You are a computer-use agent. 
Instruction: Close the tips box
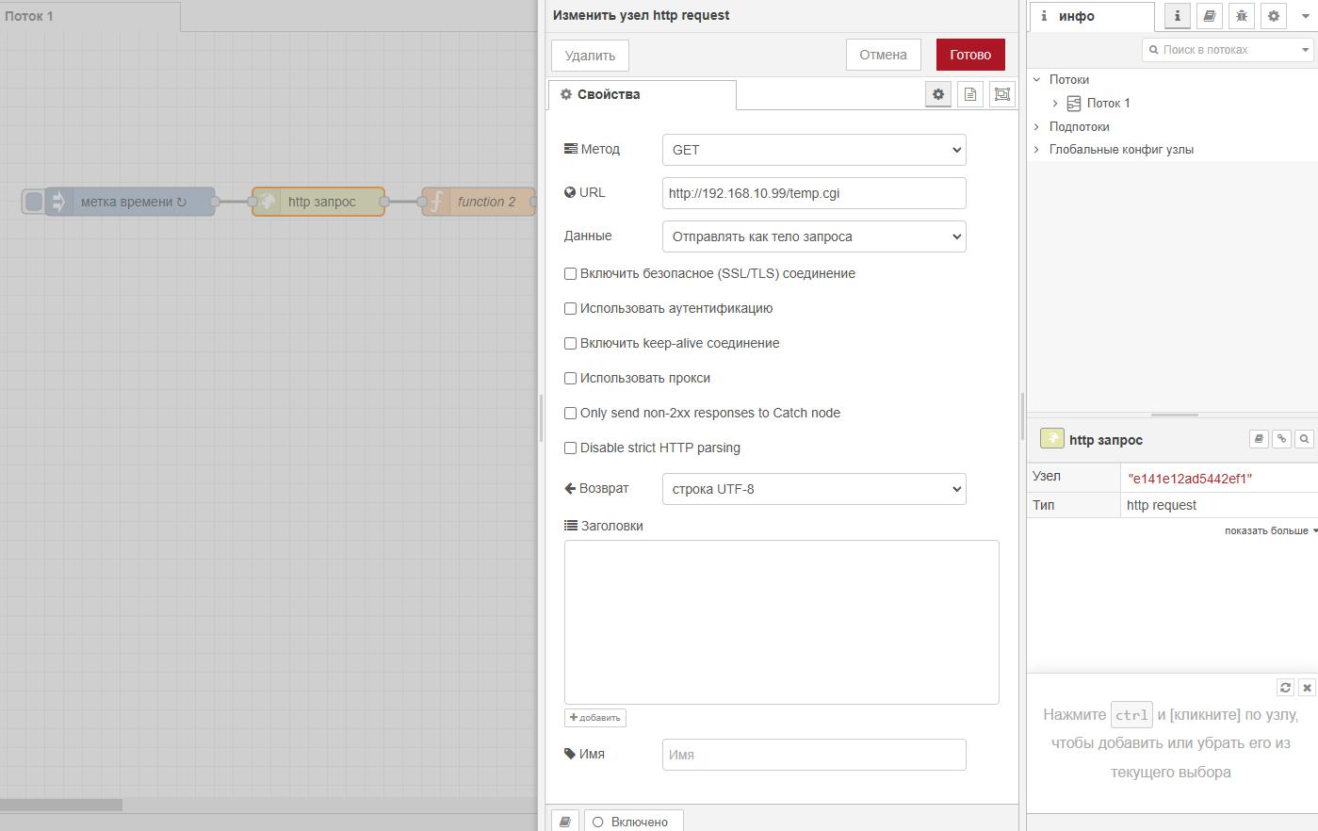tap(1307, 688)
